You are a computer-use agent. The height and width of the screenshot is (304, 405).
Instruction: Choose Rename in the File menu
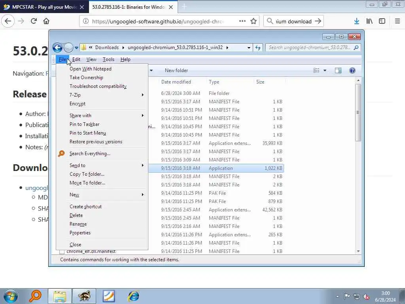click(x=78, y=224)
